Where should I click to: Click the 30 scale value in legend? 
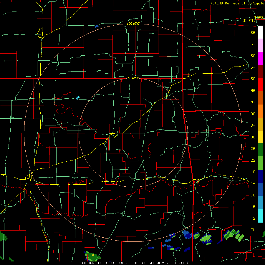pos(253,137)
